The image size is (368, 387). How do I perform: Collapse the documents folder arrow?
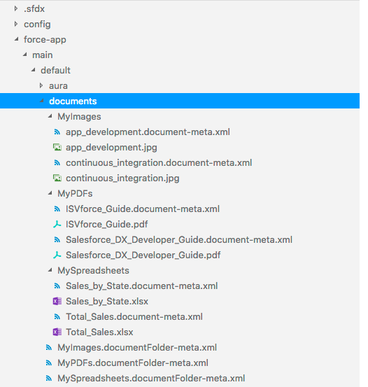(42, 101)
